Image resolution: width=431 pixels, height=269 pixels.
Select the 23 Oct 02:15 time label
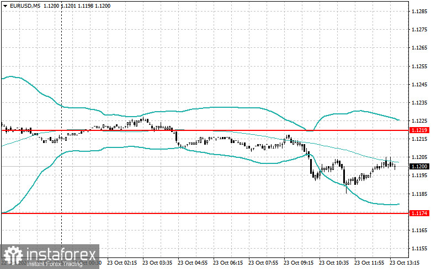(x=122, y=263)
